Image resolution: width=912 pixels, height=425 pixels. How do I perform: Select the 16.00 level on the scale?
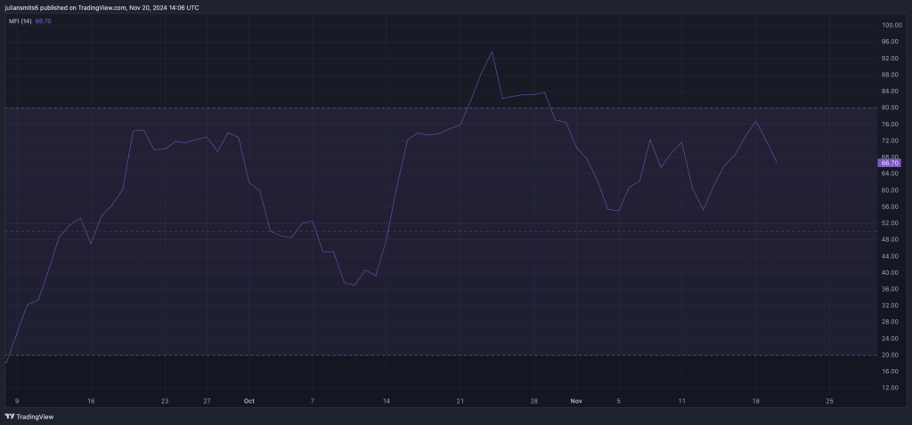[892, 371]
